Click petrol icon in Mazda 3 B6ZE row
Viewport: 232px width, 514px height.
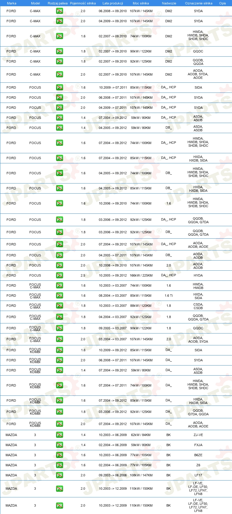(x=59, y=455)
